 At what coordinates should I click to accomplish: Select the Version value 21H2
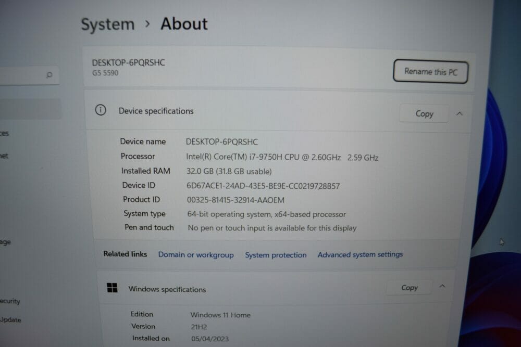[x=199, y=327]
